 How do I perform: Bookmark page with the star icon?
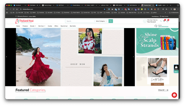tap(104, 9)
